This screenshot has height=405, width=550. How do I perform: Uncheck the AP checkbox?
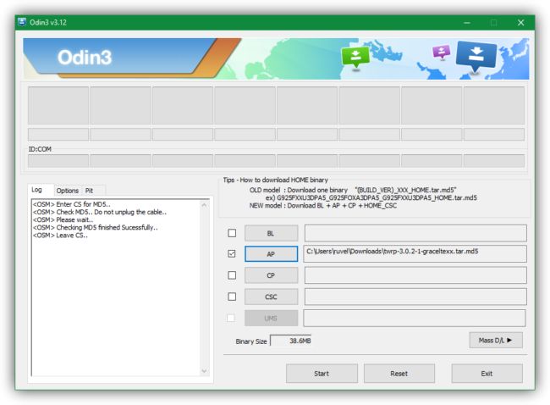pos(232,253)
